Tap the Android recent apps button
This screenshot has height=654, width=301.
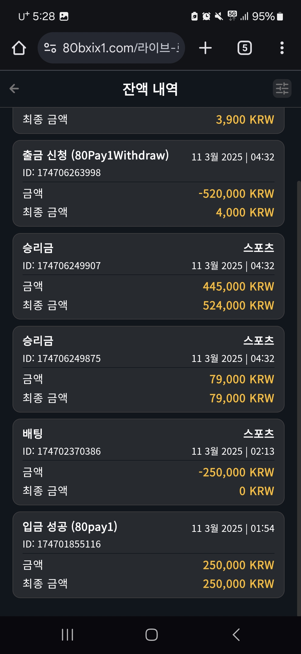click(67, 634)
